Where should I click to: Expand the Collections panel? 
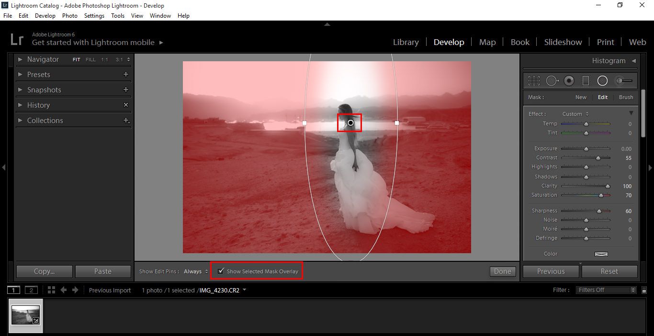(x=20, y=121)
